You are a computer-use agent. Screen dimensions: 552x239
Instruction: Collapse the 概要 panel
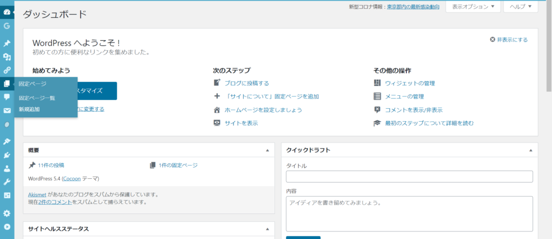(267, 150)
